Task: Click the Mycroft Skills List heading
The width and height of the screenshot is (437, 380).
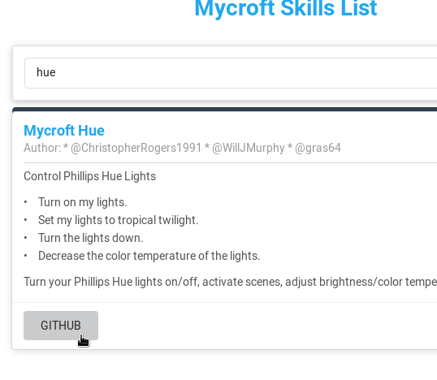Action: tap(286, 8)
